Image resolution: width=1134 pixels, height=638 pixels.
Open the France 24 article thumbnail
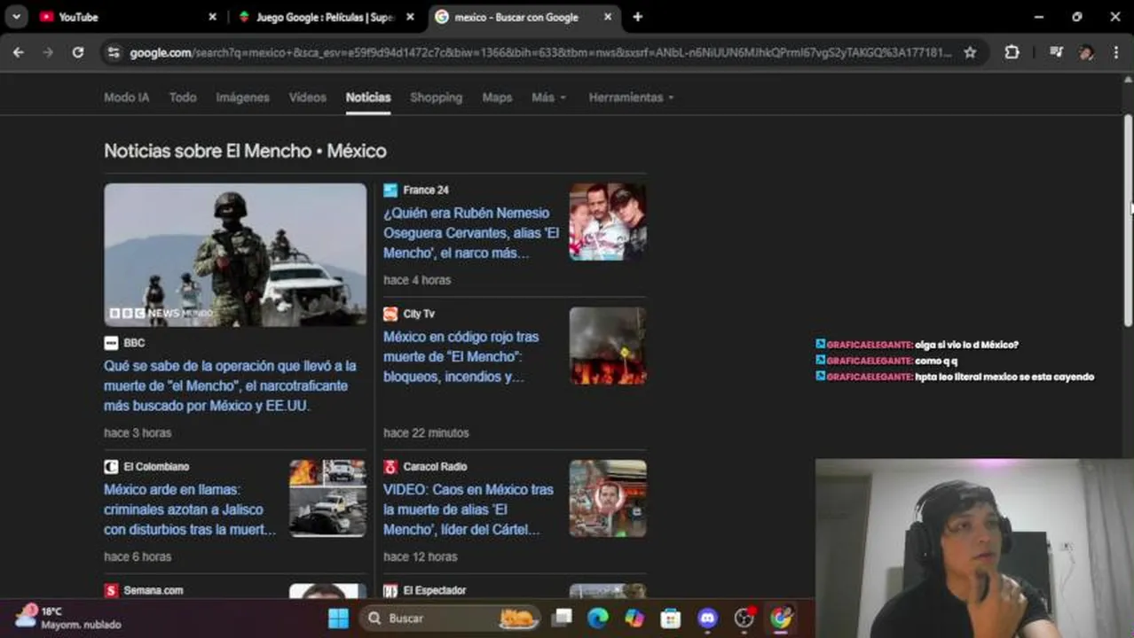608,222
